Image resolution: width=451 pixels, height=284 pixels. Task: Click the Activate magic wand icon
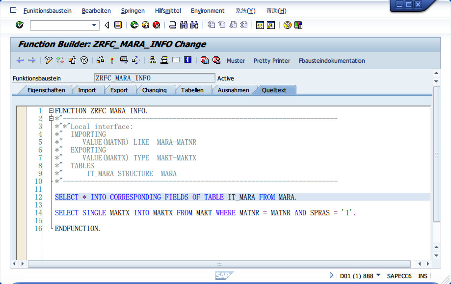(x=112, y=60)
